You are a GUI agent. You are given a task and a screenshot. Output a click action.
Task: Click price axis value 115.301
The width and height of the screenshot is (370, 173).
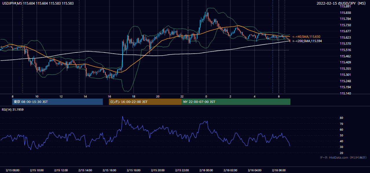coord(346,75)
